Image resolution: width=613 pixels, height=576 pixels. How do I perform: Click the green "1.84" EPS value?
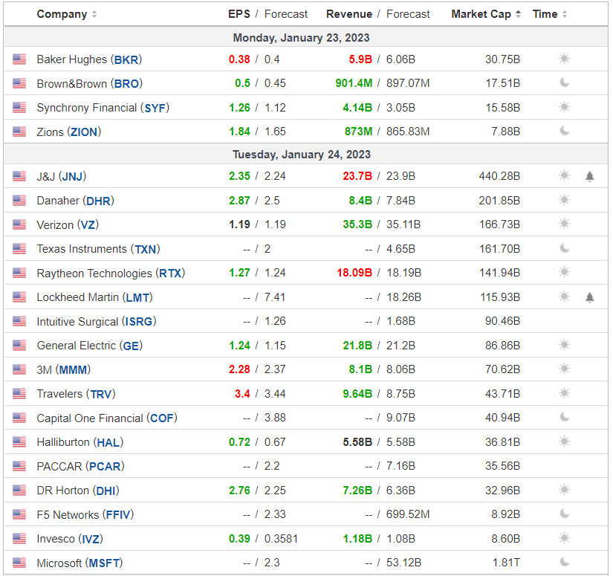click(x=239, y=132)
